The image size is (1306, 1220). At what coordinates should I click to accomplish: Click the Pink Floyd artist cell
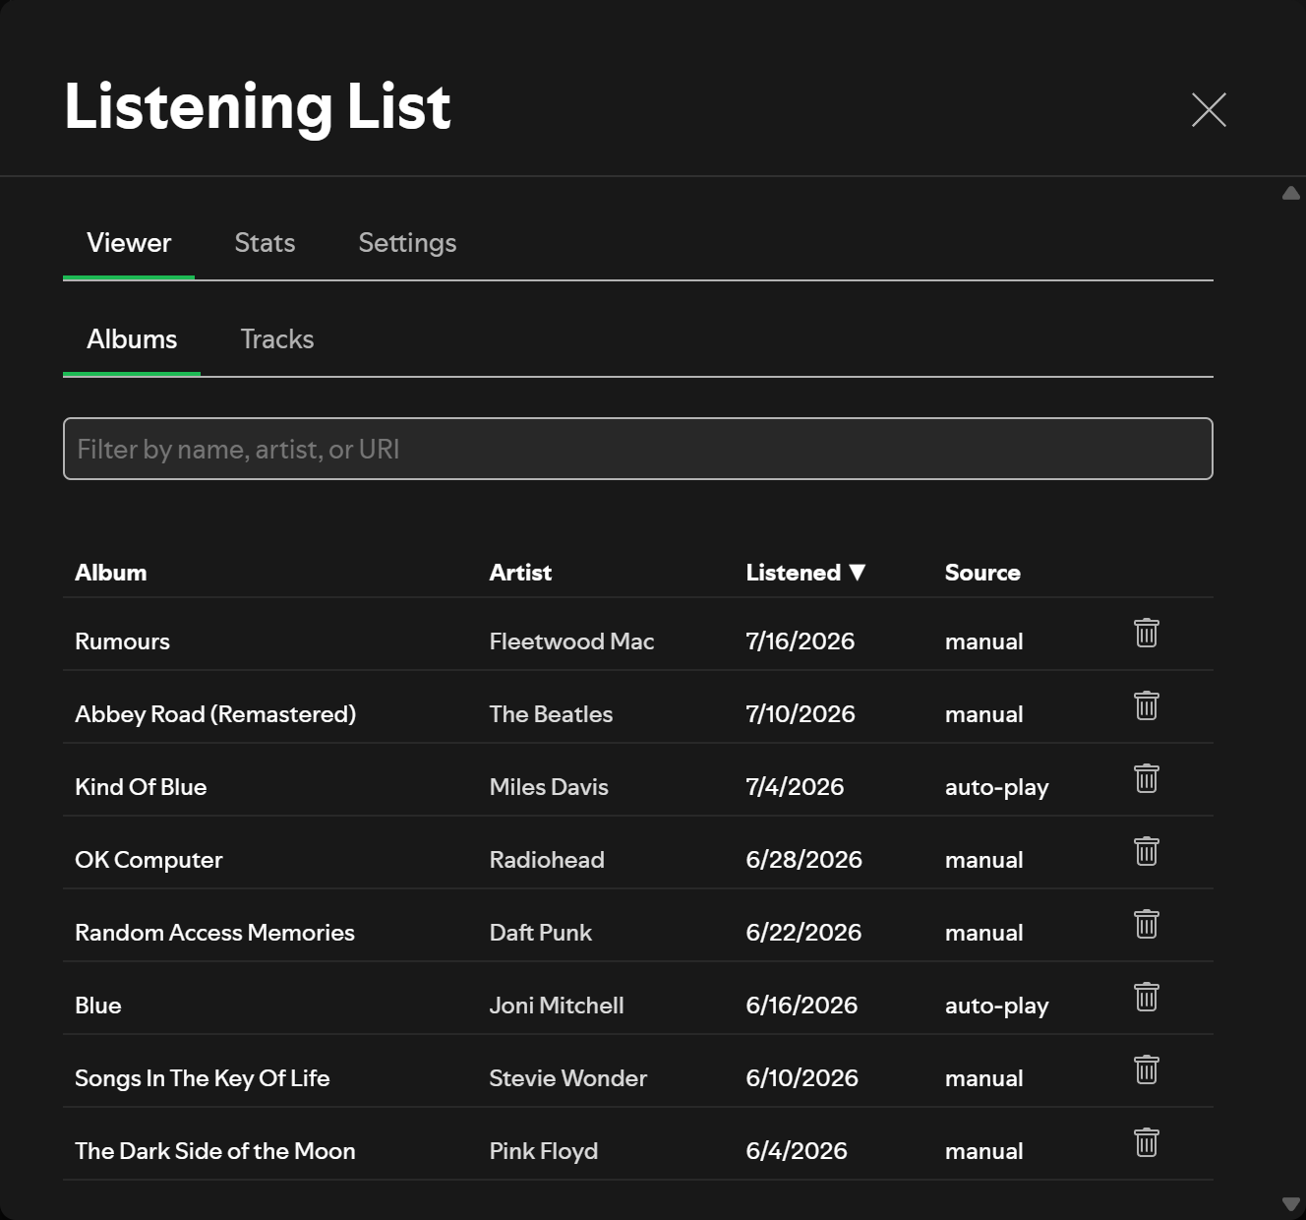(544, 1151)
